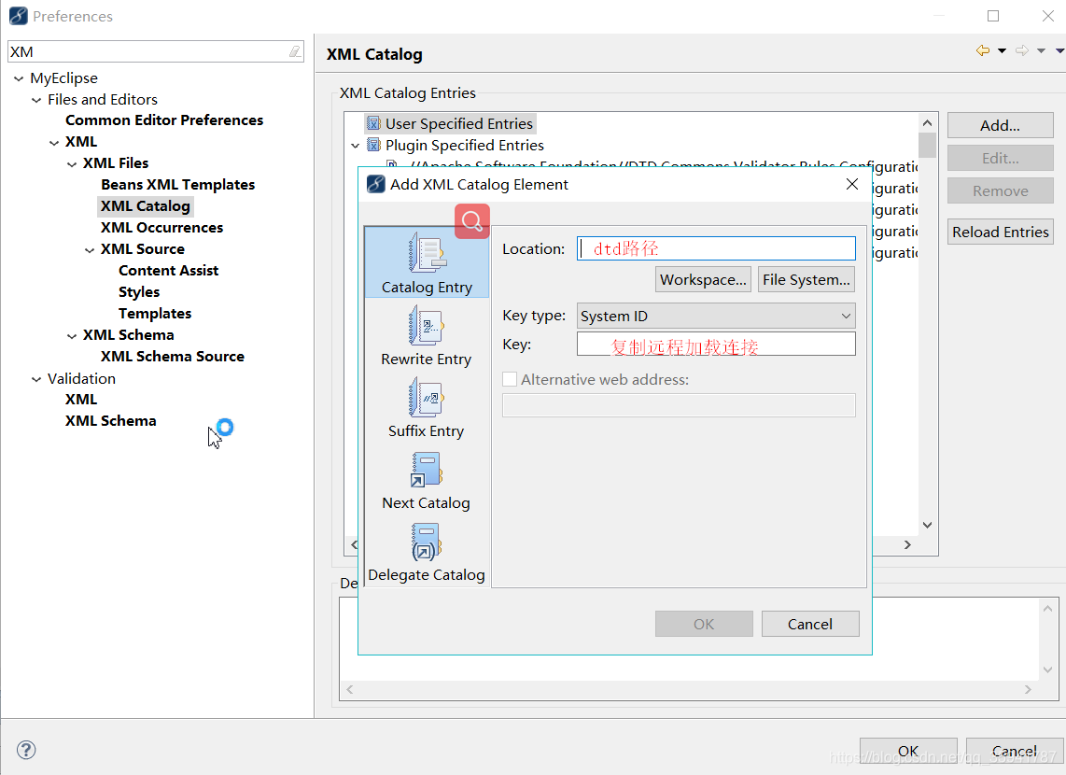Click the forward navigation arrow icon

click(1022, 50)
